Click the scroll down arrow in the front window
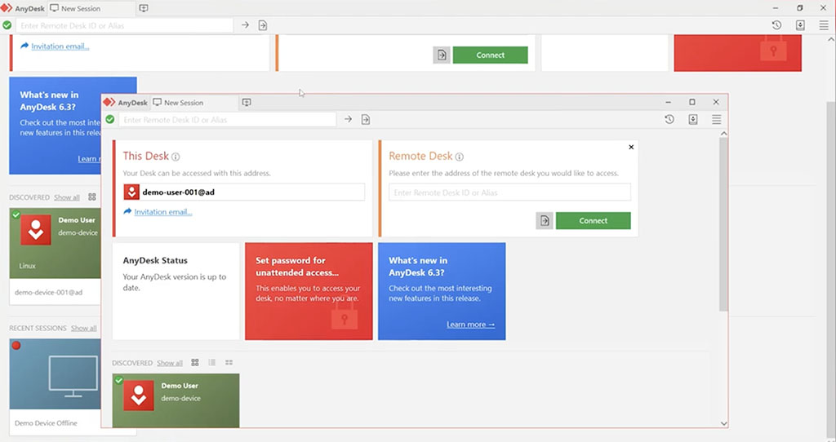 (723, 424)
